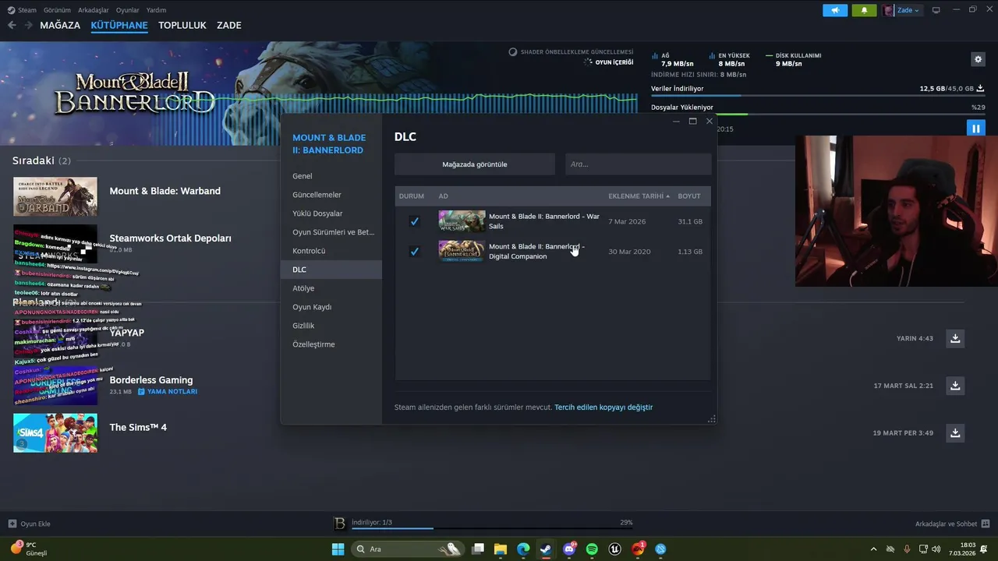Select Oyun Kaydı in properties sidebar
Image resolution: width=998 pixels, height=561 pixels.
tap(331, 307)
